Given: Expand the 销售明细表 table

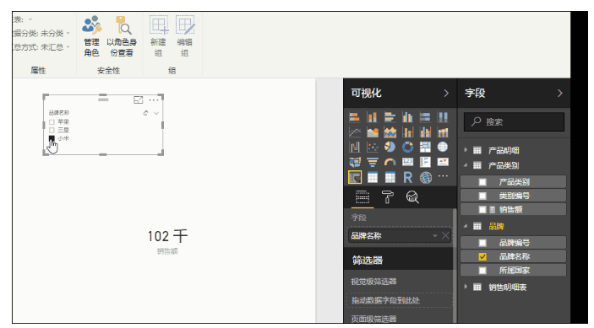Looking at the screenshot, I should coord(466,287).
